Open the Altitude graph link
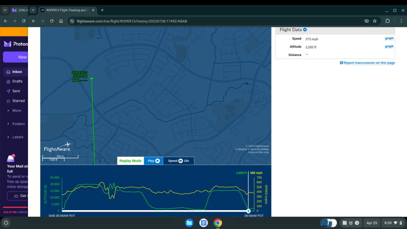407x229 pixels. click(389, 46)
